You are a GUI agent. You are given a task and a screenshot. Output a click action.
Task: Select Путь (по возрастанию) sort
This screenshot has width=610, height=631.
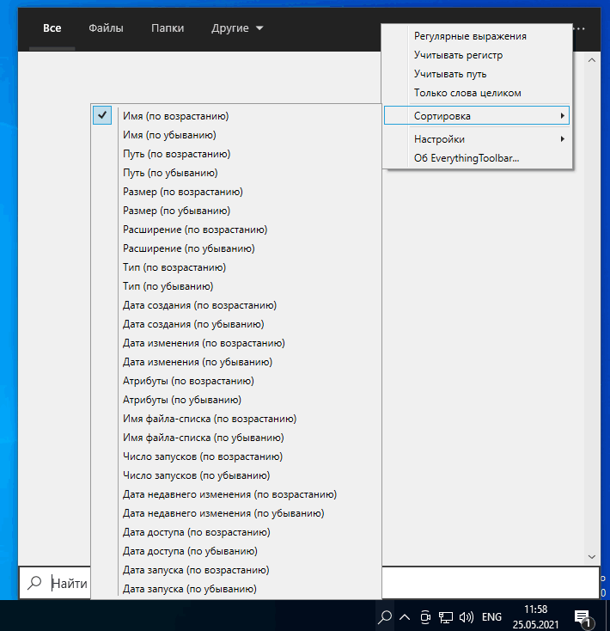tap(236, 154)
